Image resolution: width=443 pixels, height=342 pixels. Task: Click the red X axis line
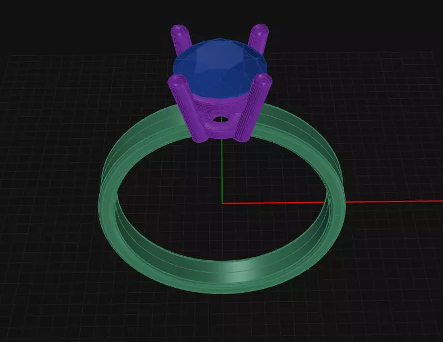point(333,202)
